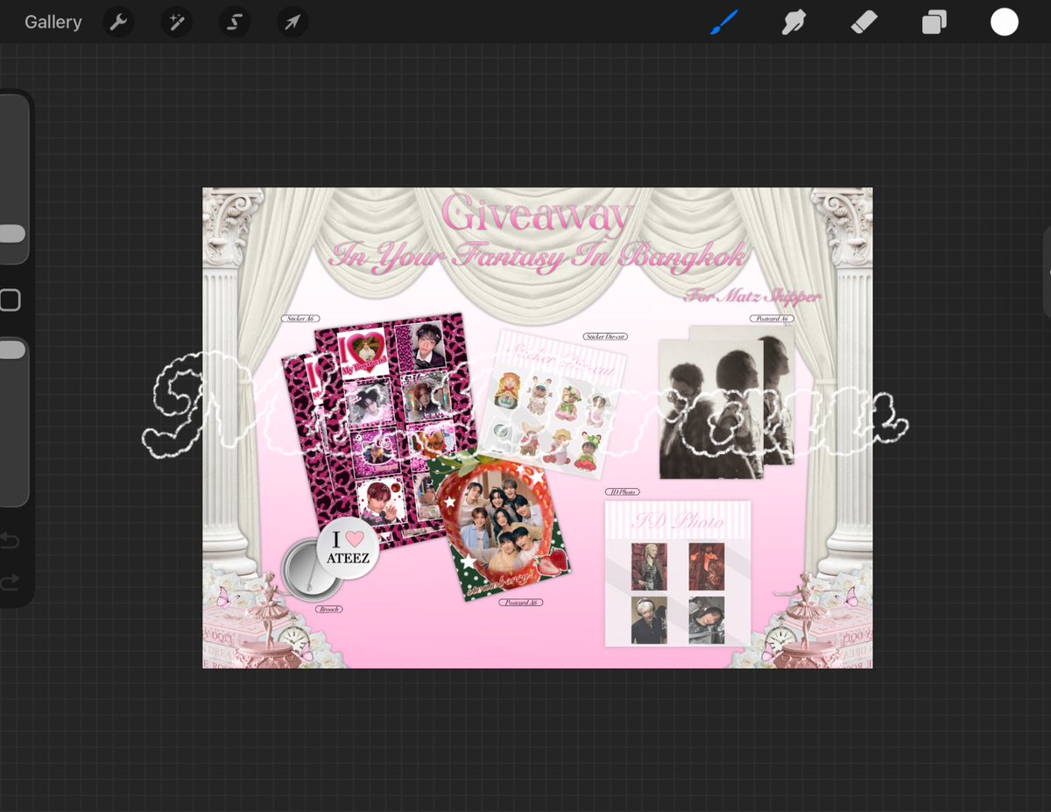The image size is (1051, 812).
Task: Tap the Giveaway title on canvas
Action: point(537,215)
